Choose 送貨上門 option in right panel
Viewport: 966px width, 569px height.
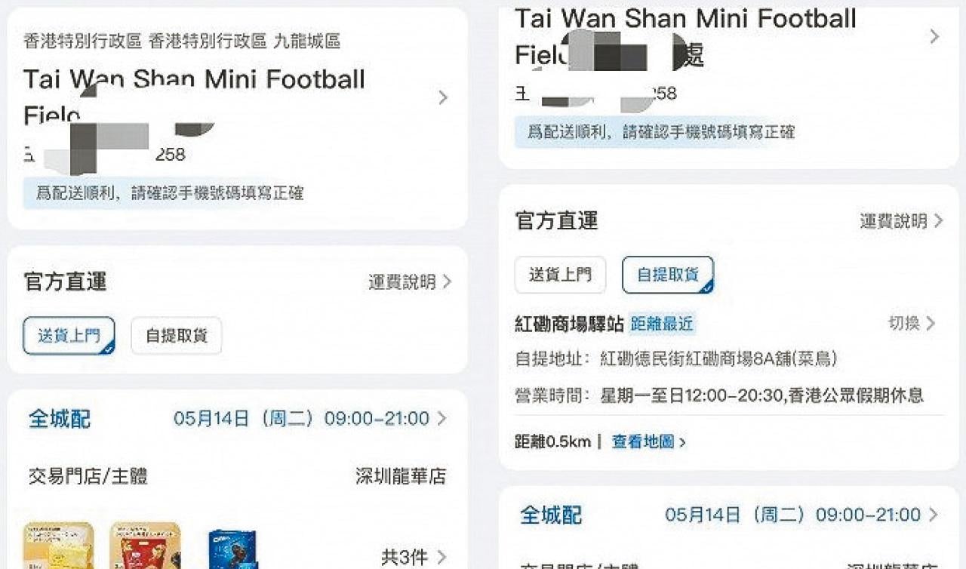click(560, 275)
